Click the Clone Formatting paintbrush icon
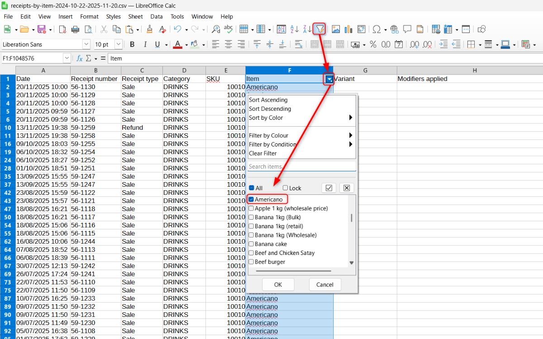The height and width of the screenshot is (339, 543). 149,29
